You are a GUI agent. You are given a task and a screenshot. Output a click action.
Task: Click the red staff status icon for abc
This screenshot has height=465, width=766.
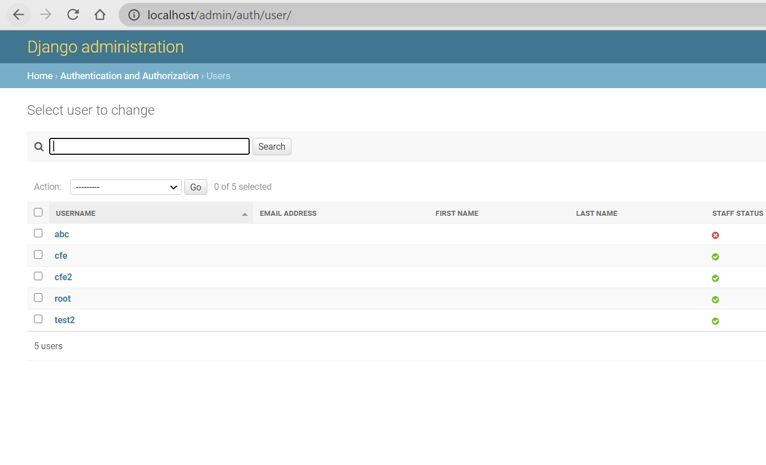tap(715, 235)
